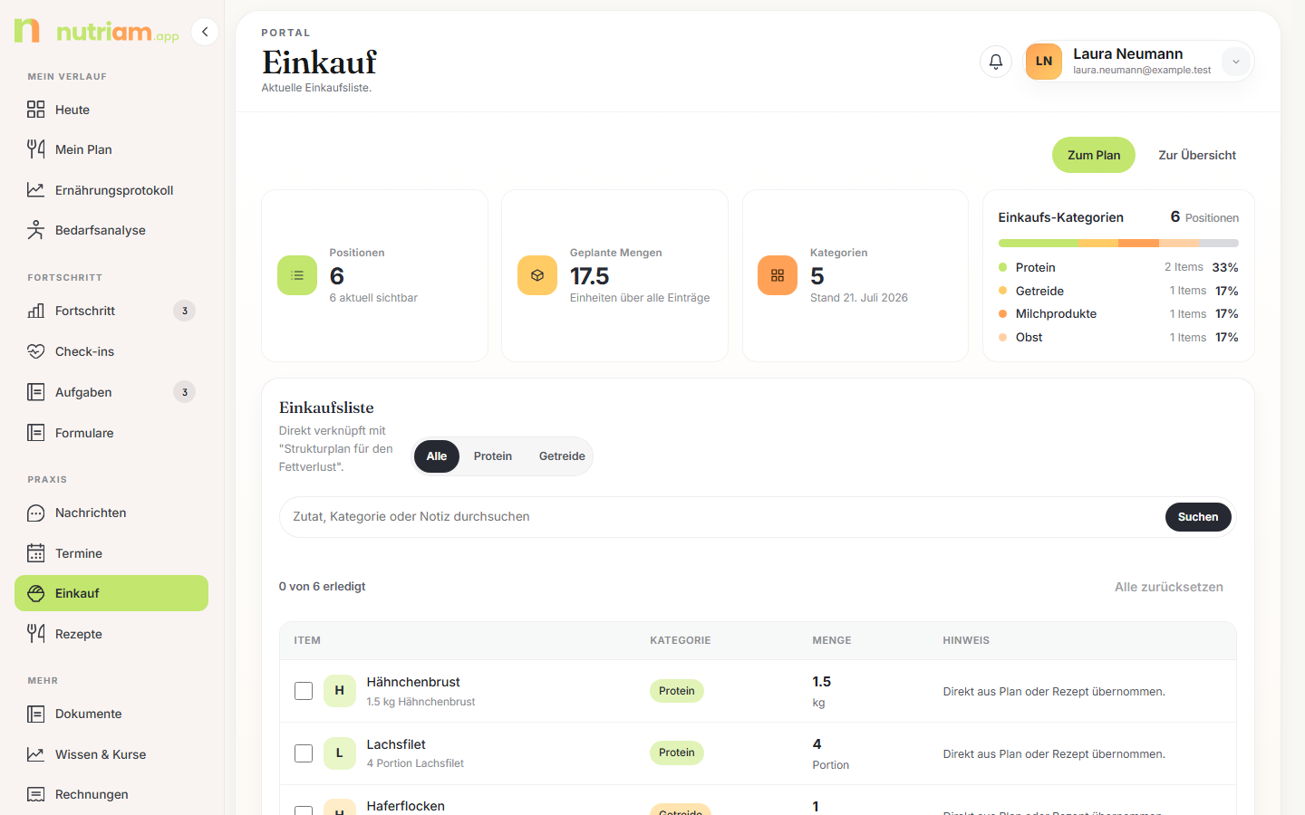Click '4 Portion Lachsfilet' subtitle
The width and height of the screenshot is (1305, 815).
point(415,763)
